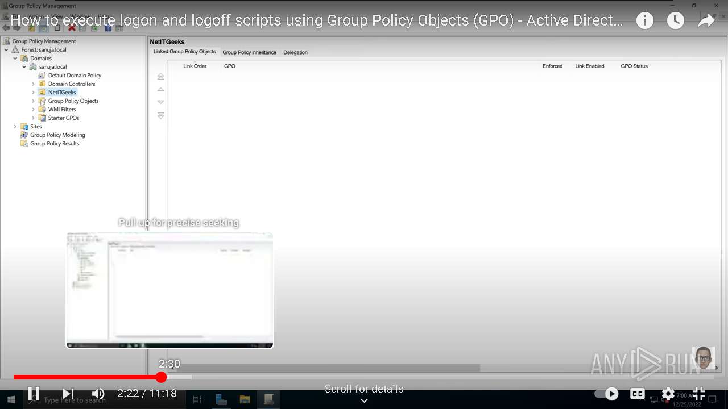Open Windows Start menu
Viewport: 728px width, 409px height.
coord(11,400)
